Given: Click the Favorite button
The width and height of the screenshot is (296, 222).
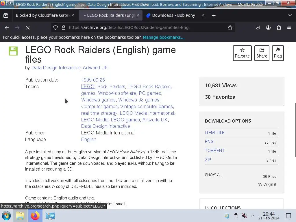Looking at the screenshot, I should (242, 53).
